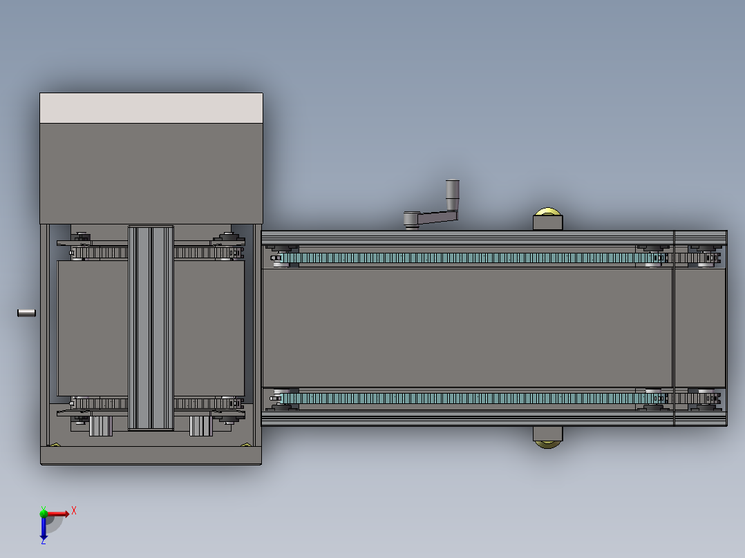The height and width of the screenshot is (558, 745).
Task: Select the vertical aluminum extrusion column
Action: [151, 328]
